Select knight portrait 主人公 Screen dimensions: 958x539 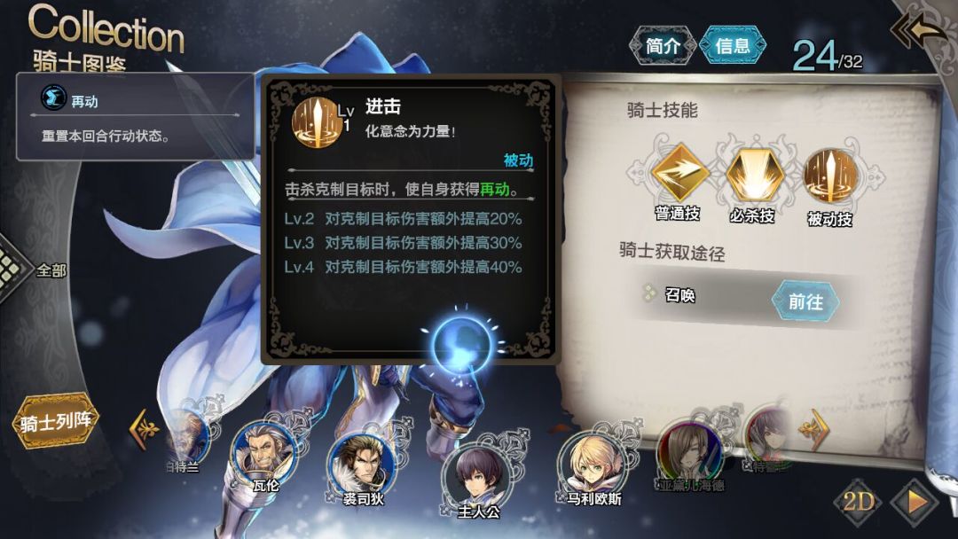(x=477, y=481)
